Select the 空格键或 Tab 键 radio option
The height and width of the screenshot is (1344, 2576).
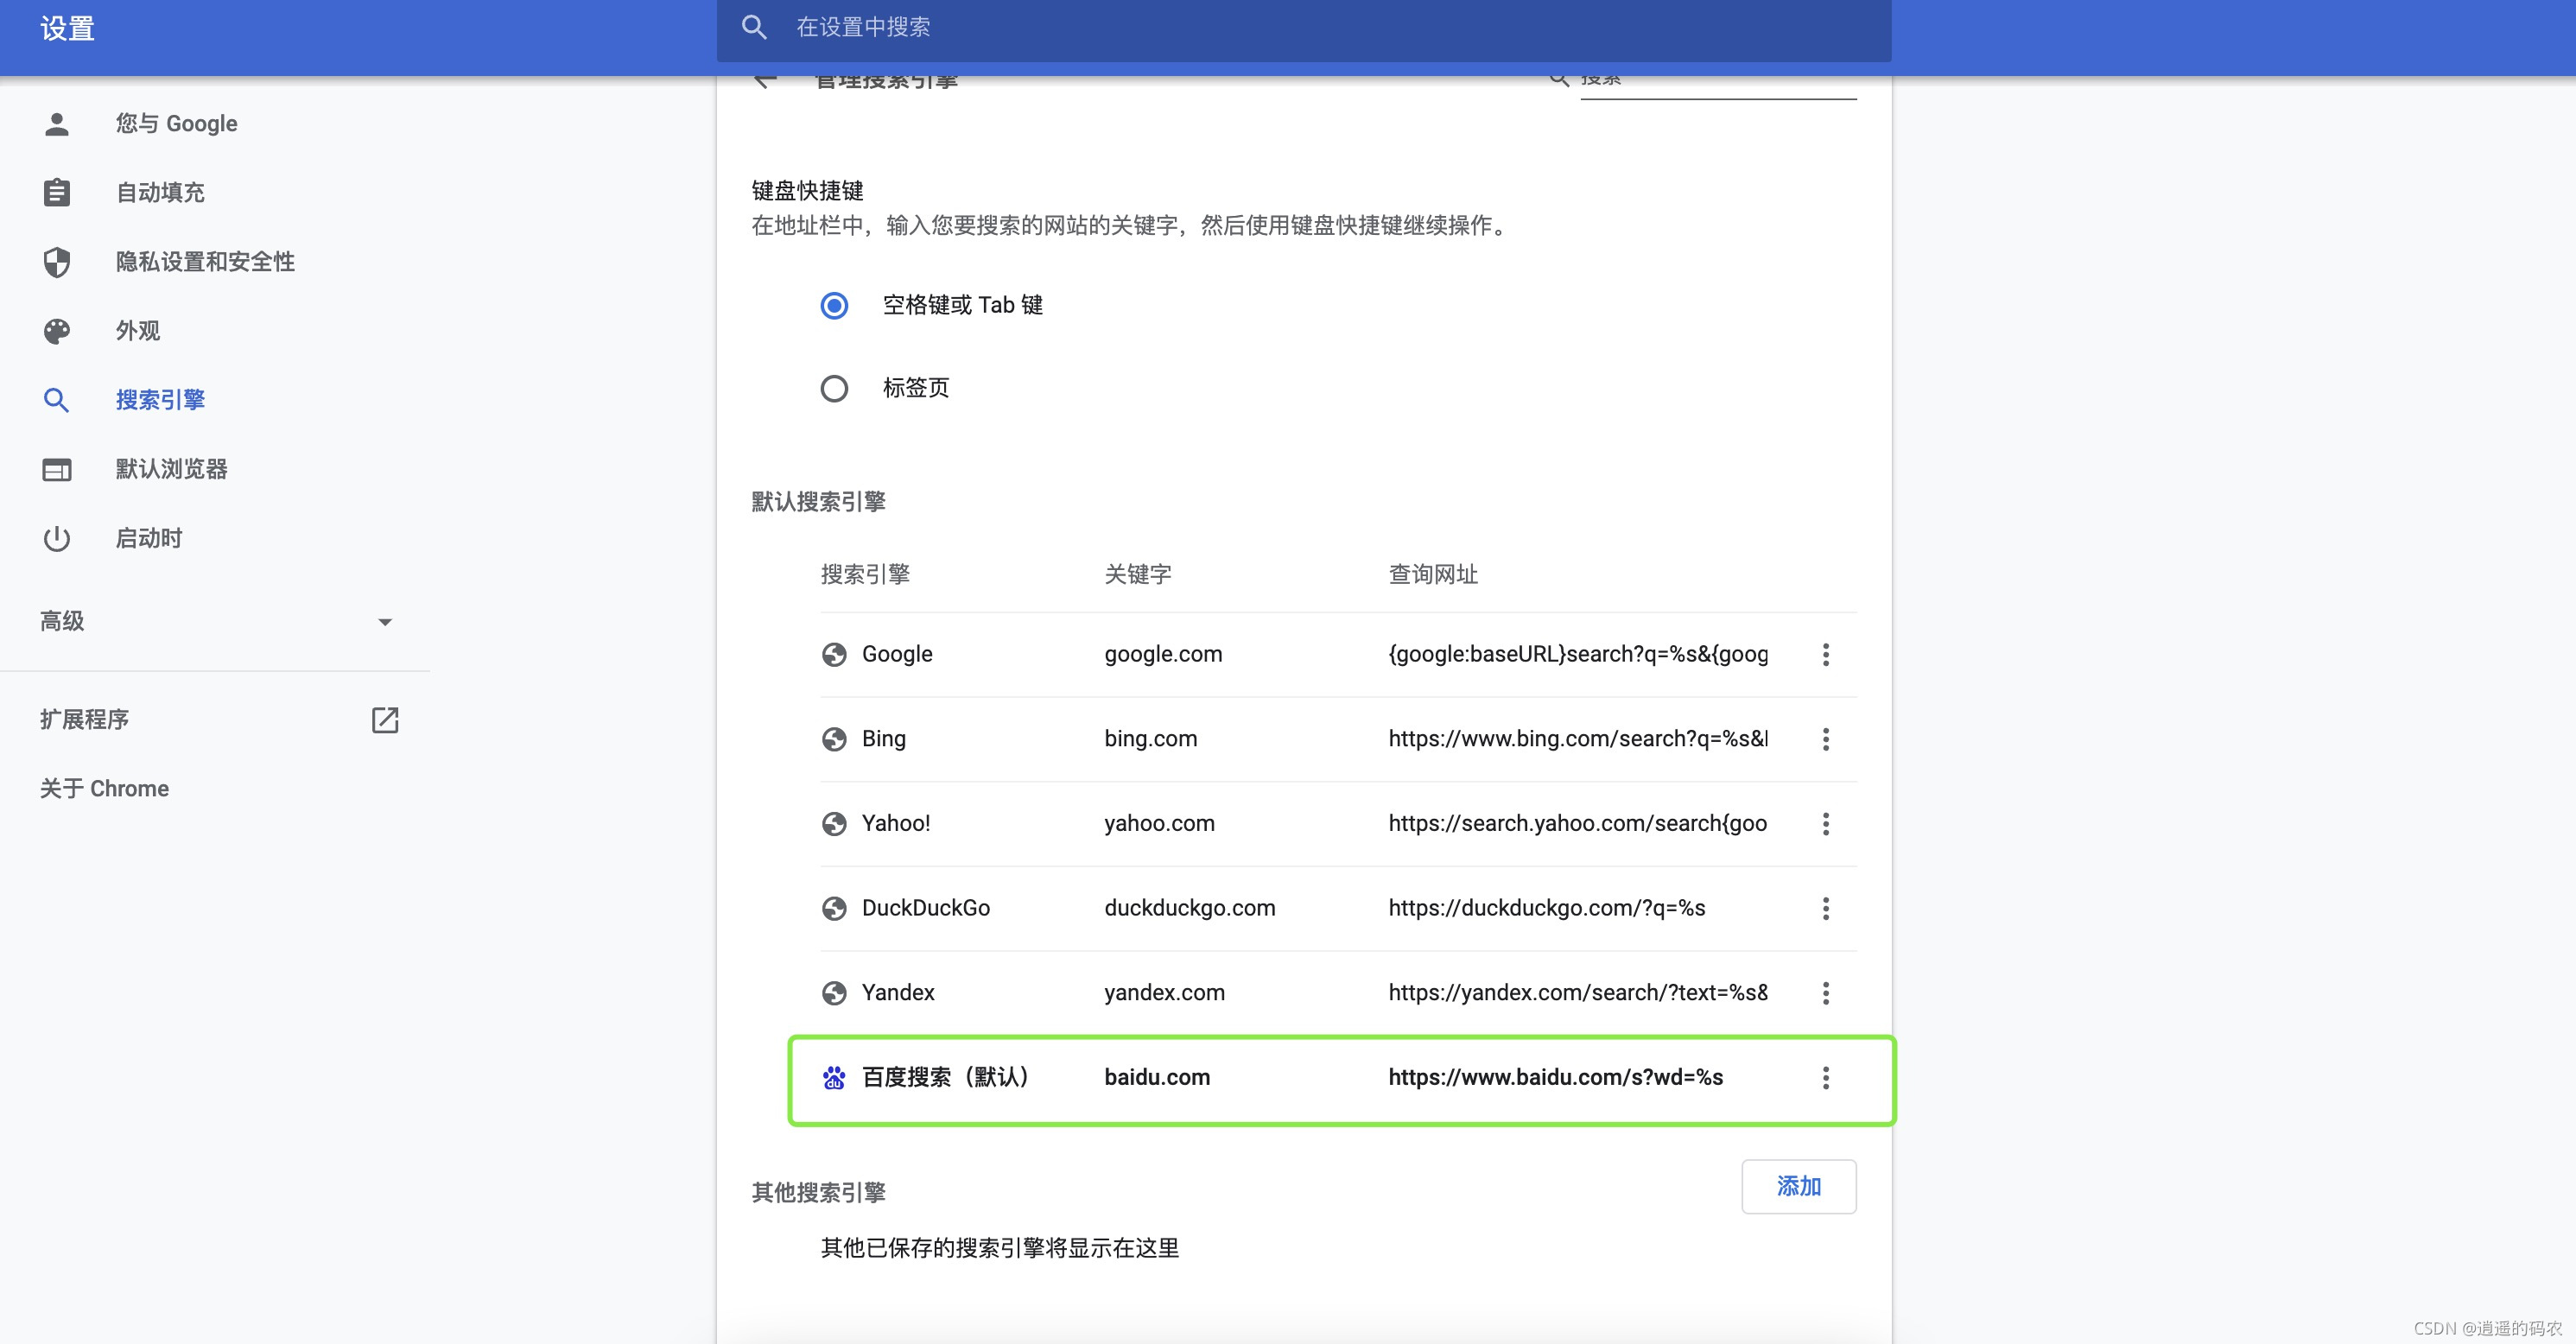coord(834,305)
